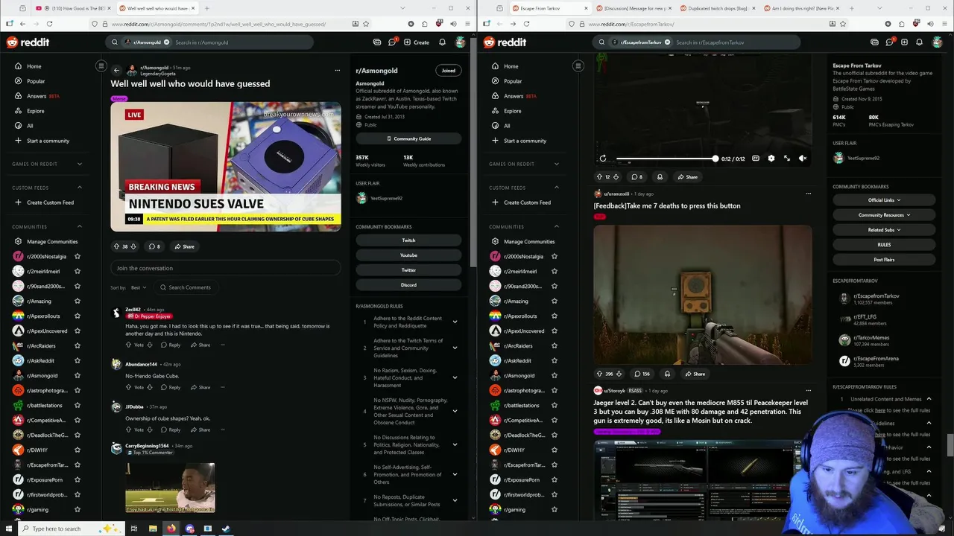Open Official Links dropdown
954x536 pixels.
[x=884, y=200]
